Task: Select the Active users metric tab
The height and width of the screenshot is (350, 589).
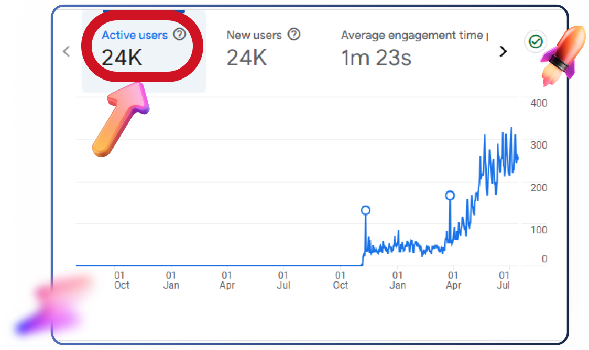Action: pos(144,51)
